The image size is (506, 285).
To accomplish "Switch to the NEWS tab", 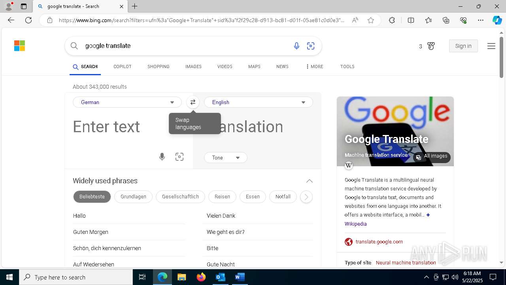I will (x=282, y=66).
